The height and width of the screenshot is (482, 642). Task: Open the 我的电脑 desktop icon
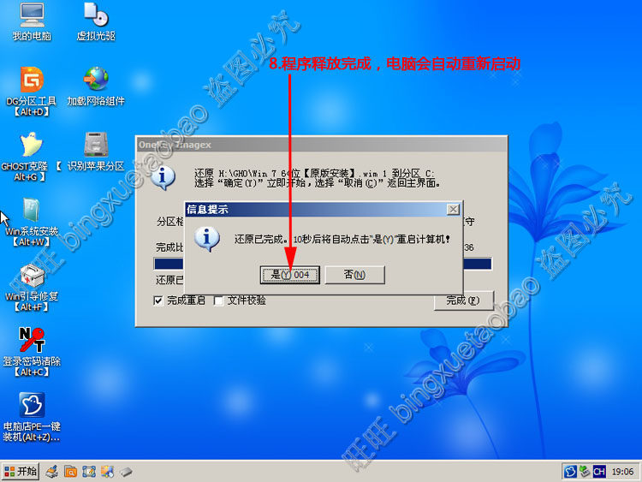pos(32,21)
